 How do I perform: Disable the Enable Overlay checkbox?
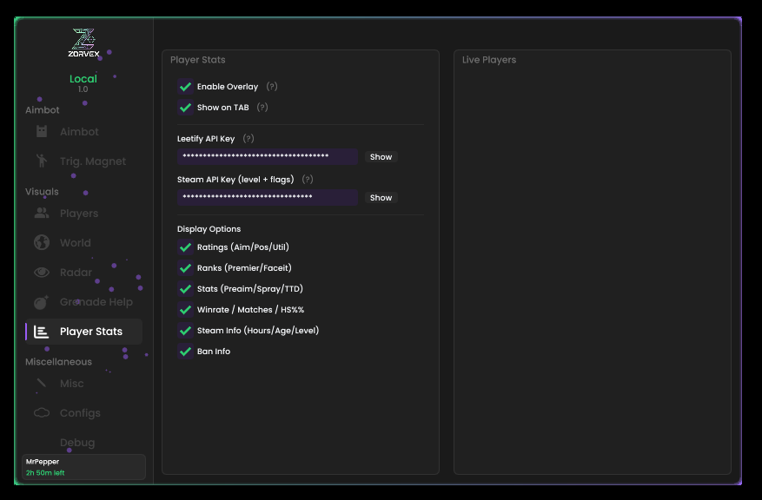click(185, 87)
